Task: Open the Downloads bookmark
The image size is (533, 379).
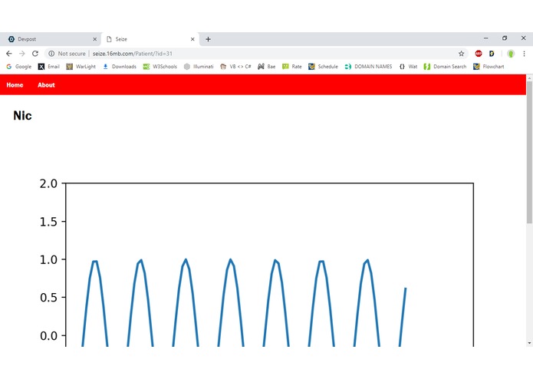Action: pos(120,67)
